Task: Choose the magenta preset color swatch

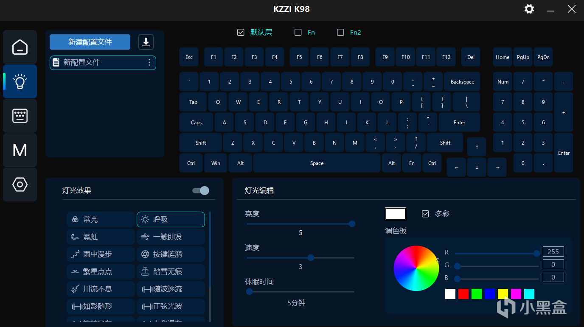Action: (x=516, y=294)
